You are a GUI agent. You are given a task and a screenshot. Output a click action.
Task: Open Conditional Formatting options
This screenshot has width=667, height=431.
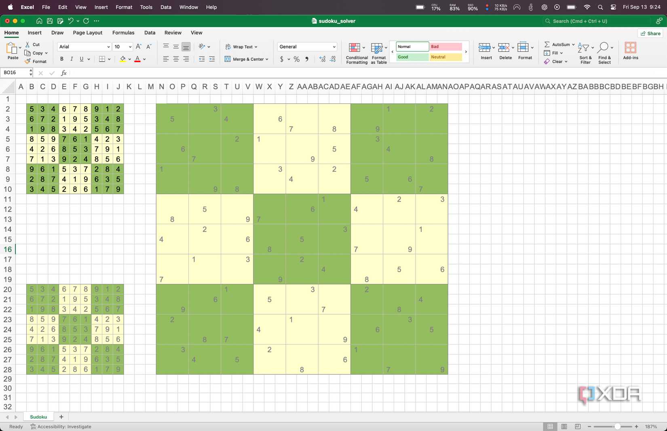[356, 52]
